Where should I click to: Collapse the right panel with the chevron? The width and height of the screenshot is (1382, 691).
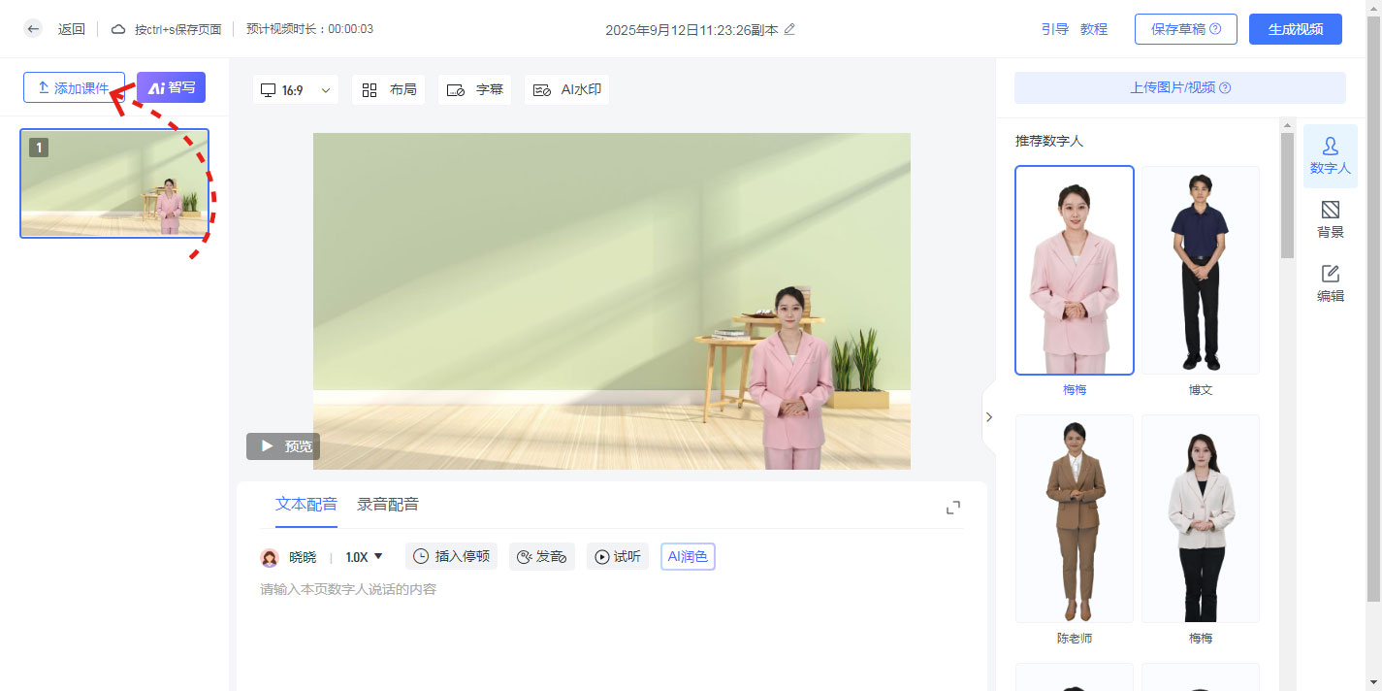coord(989,416)
